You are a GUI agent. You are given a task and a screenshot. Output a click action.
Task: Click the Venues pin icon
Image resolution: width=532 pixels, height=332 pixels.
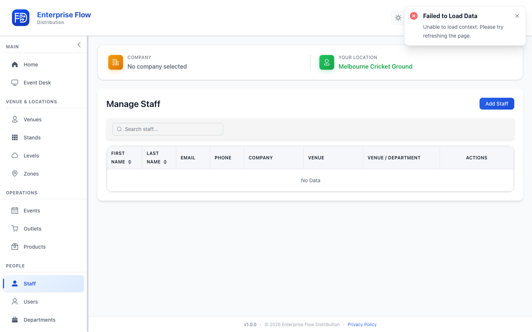point(15,120)
